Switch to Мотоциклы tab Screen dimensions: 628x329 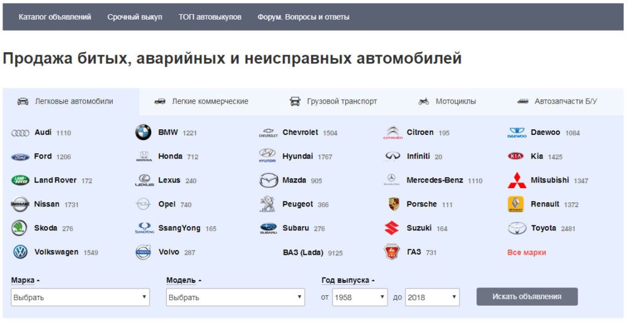[x=447, y=102]
